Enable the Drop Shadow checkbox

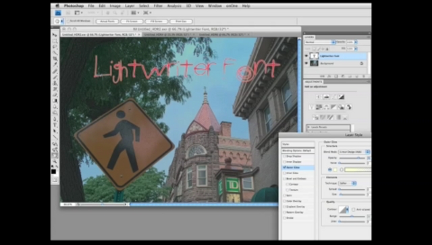pyautogui.click(x=284, y=157)
